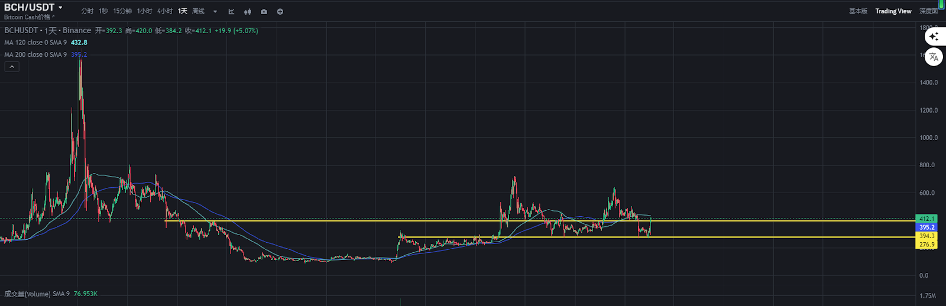Viewport: 946px width, 306px height.
Task: Click the translate floating icon
Action: coord(934,57)
